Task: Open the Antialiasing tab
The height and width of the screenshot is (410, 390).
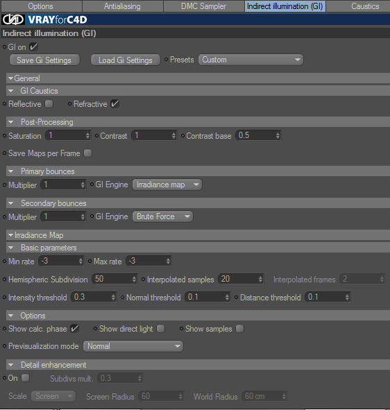Action: click(122, 6)
